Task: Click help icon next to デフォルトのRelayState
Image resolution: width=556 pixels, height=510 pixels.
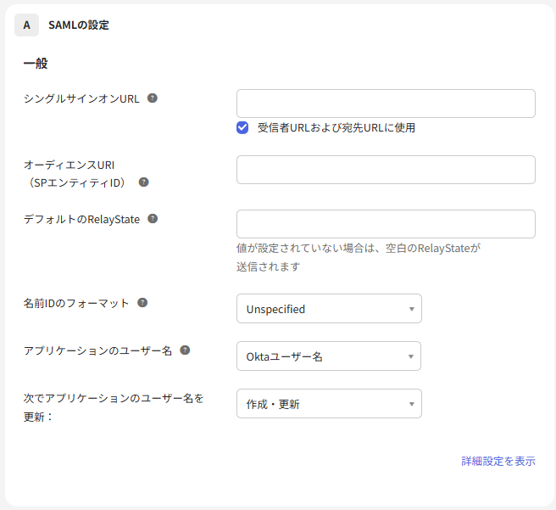Action: point(153,219)
